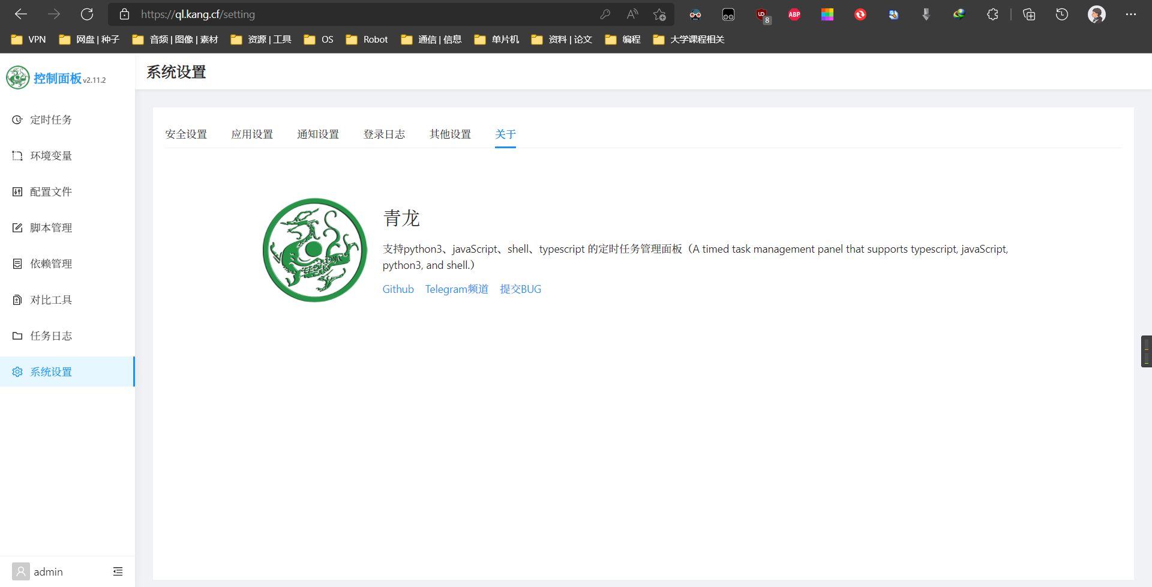Viewport: 1152px width, 587px height.
Task: Open the download arrow extension icon
Action: (x=926, y=14)
